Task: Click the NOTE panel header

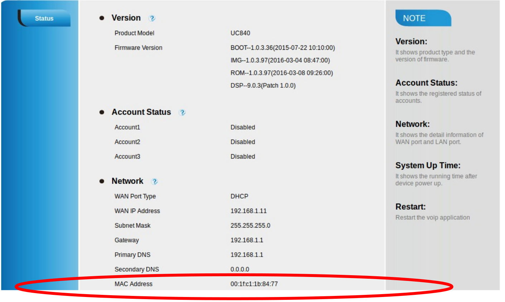Action: (x=423, y=18)
